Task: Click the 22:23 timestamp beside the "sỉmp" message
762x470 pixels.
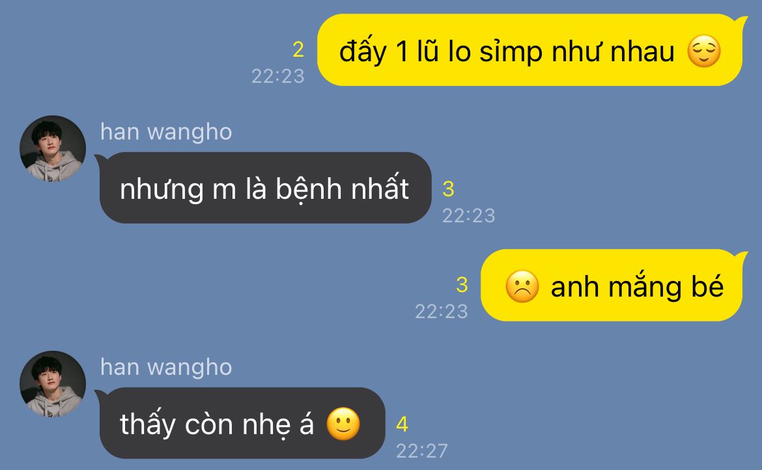Action: click(x=278, y=76)
